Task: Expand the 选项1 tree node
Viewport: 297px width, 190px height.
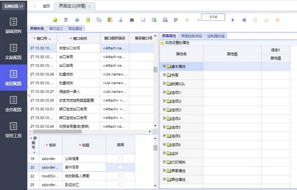Action: point(164,92)
